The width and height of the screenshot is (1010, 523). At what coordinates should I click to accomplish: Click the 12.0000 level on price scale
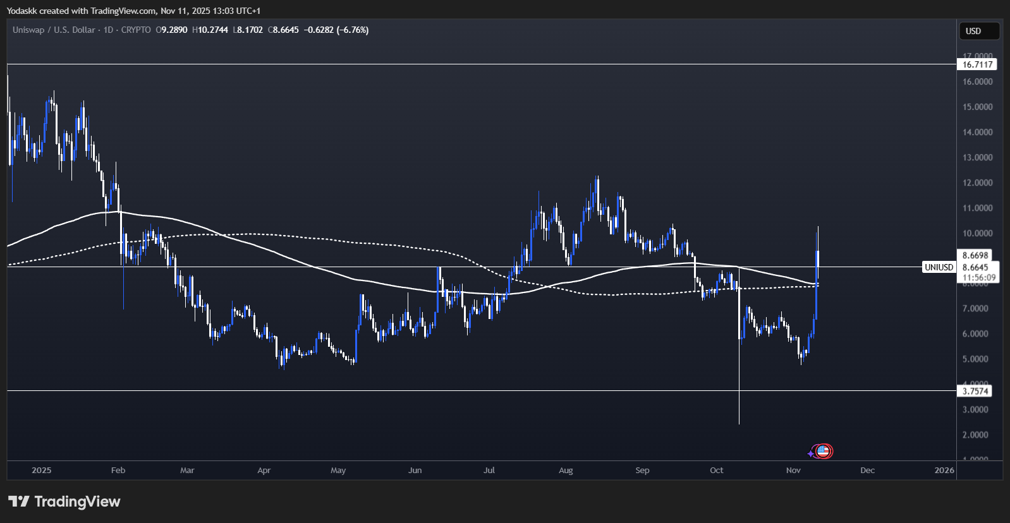977,183
